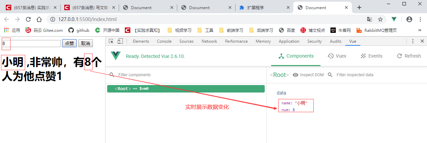Go to the browser home page icon
Viewport: 427px width, 143px height.
39,19
